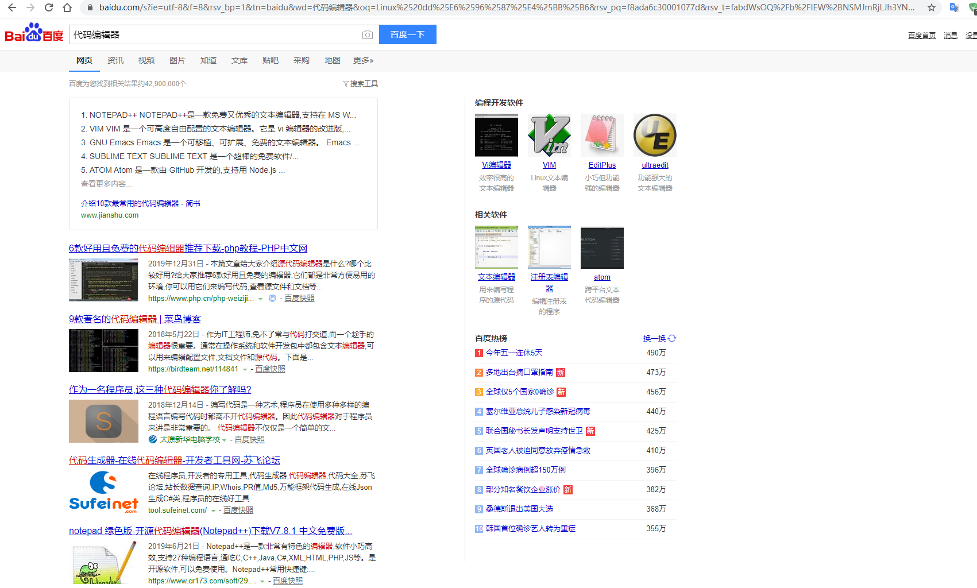The height and width of the screenshot is (588, 977).
Task: Reload the page with refresh icon
Action: pos(49,7)
